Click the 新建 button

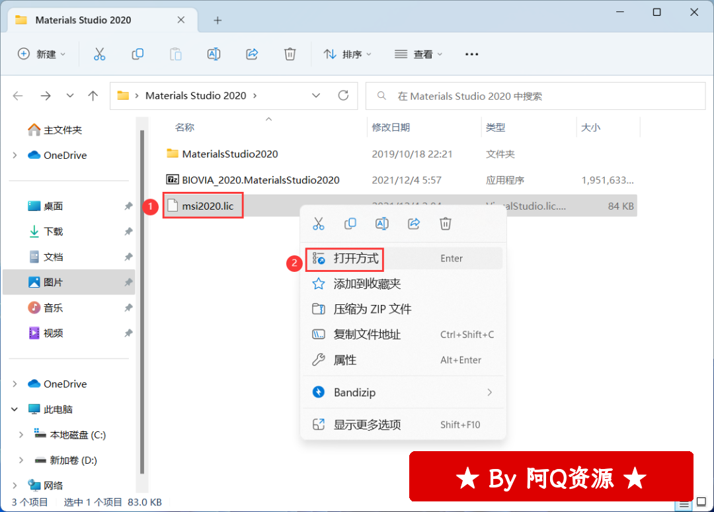(42, 54)
